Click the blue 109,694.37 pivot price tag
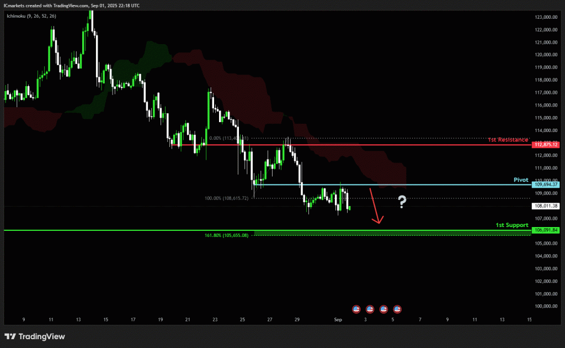The height and width of the screenshot is (348, 565). [x=546, y=184]
